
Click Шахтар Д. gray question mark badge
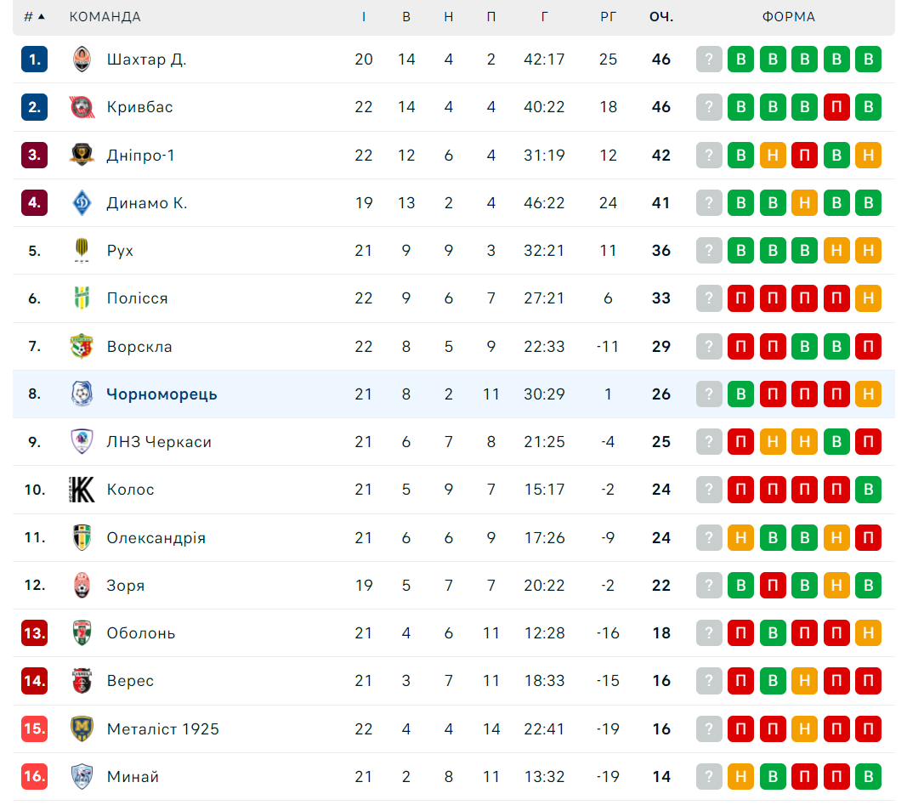[709, 59]
